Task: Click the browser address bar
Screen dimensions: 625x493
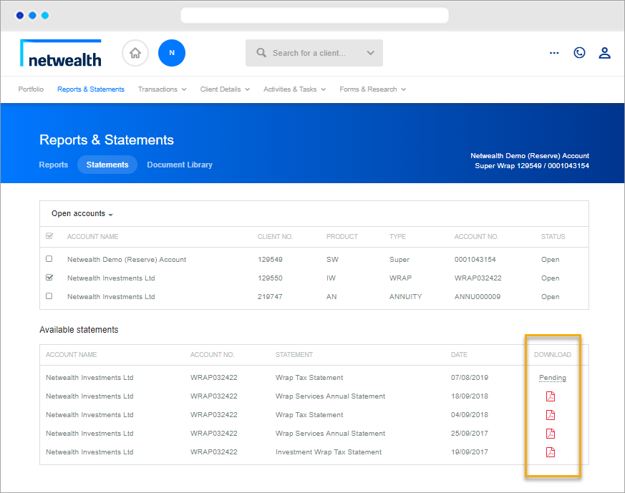Action: pos(314,16)
